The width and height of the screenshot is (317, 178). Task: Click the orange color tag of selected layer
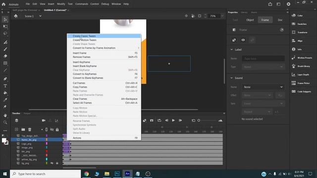tap(47, 139)
